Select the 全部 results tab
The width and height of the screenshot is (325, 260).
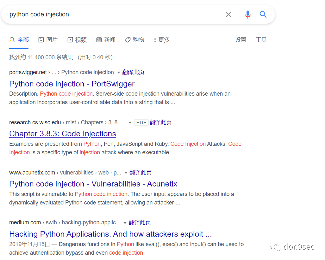(x=19, y=40)
